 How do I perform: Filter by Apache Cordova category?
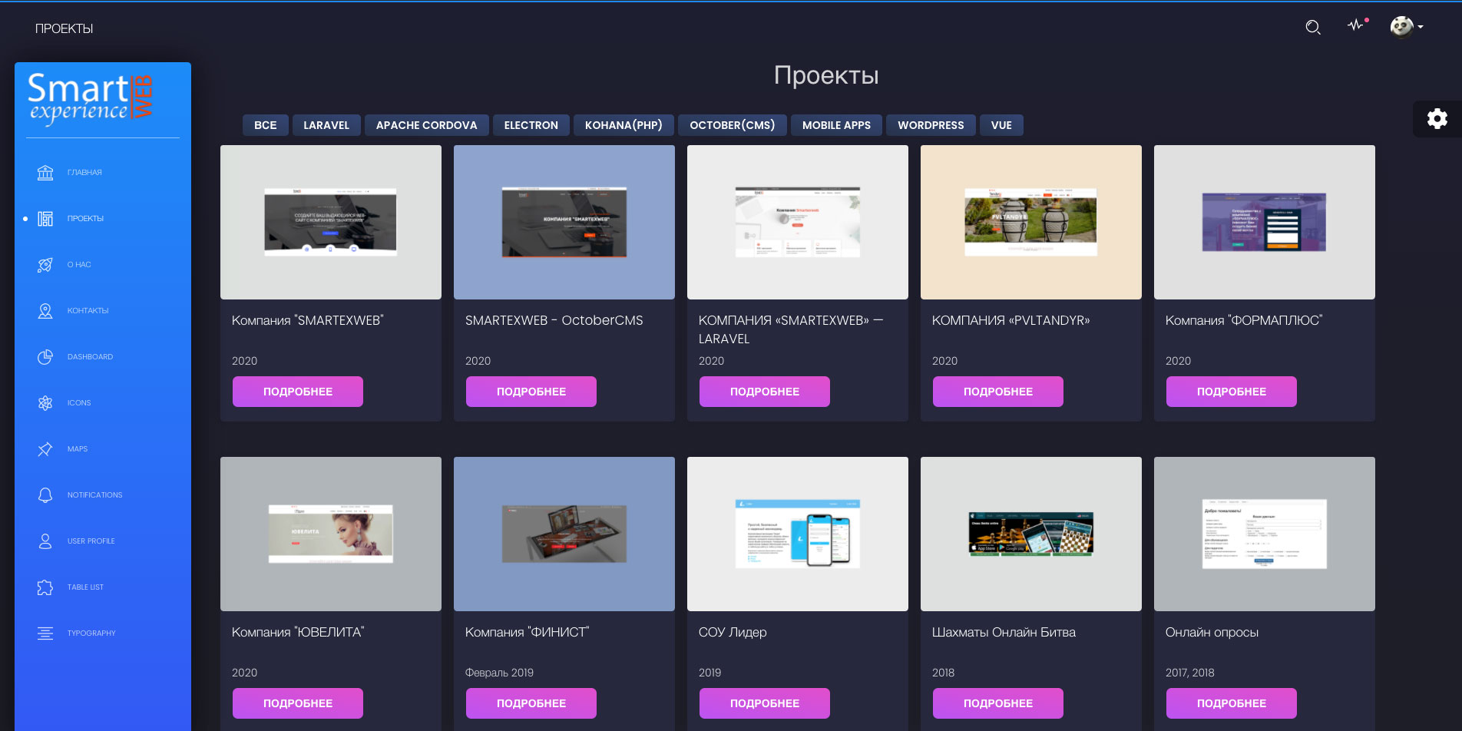[426, 125]
